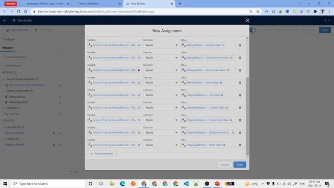The width and height of the screenshot is (334, 188).
Task: Select the Manager tab in Toolbox
Action: pyautogui.click(x=8, y=48)
